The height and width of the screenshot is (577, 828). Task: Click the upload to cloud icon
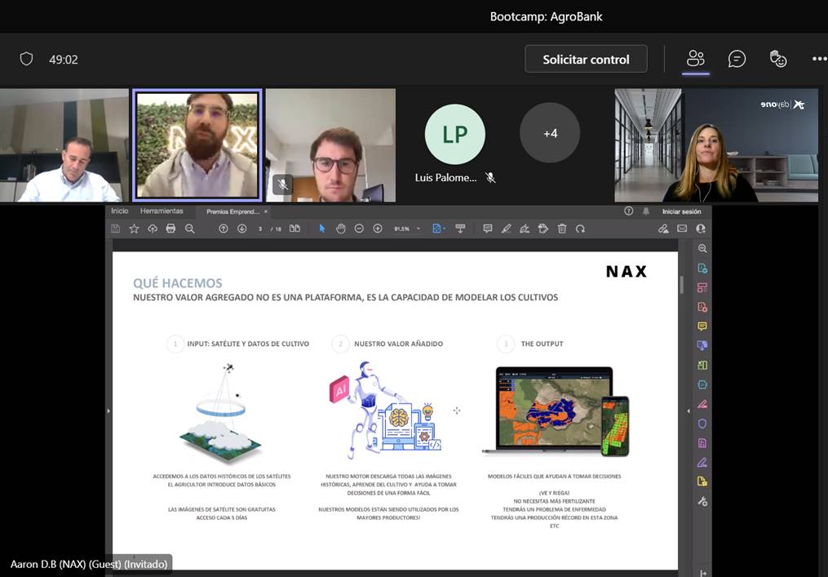tap(153, 229)
